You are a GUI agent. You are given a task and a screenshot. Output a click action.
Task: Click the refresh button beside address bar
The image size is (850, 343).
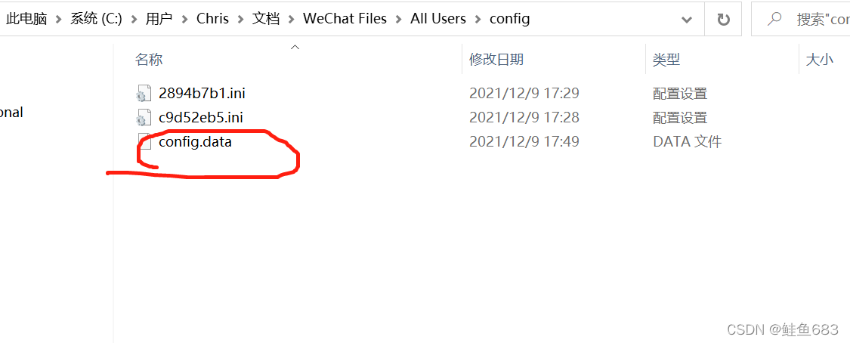(x=723, y=20)
